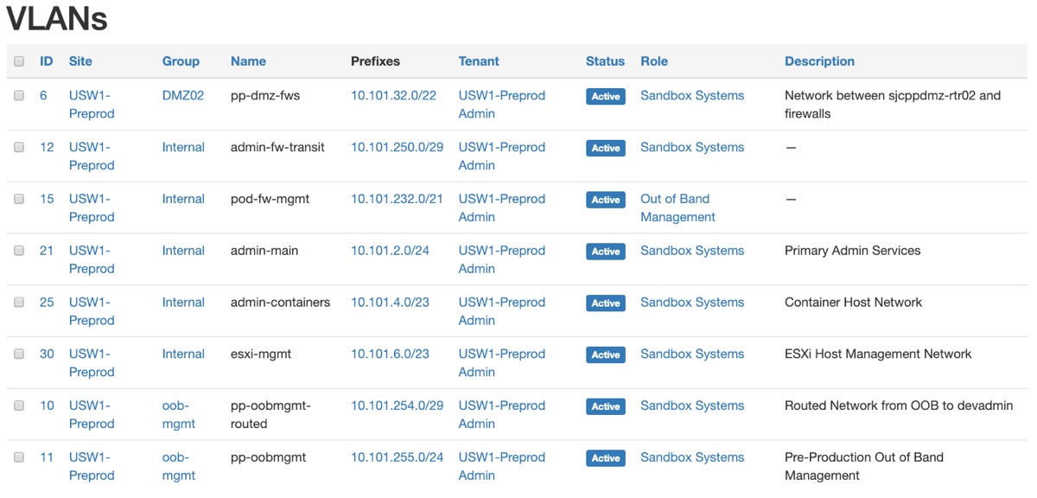1037x498 pixels.
Task: Click Active status badge for pod-fw-mgmt
Action: tap(606, 200)
